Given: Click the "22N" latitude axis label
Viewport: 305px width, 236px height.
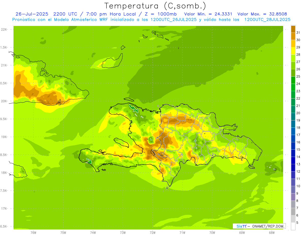Looking at the screenshot, I should pyautogui.click(x=4, y=30).
